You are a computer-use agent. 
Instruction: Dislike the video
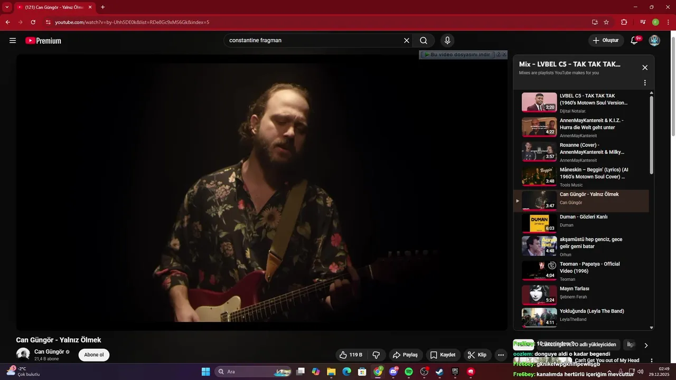(x=377, y=355)
